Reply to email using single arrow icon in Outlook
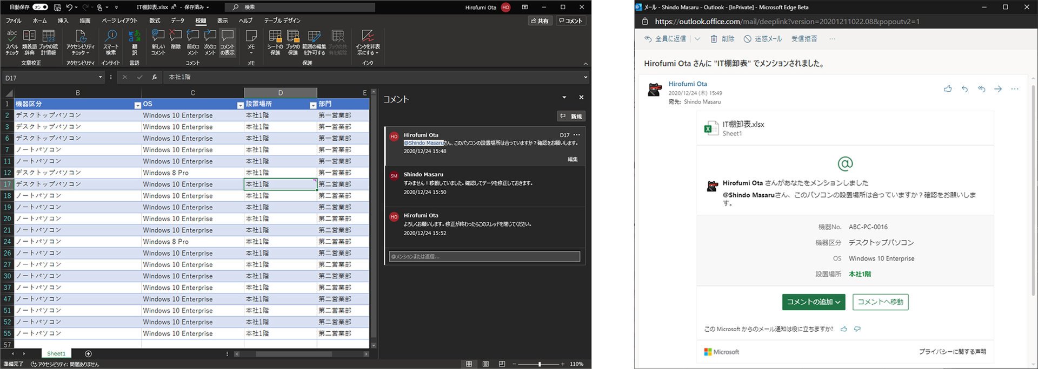The height and width of the screenshot is (369, 1038). click(964, 89)
